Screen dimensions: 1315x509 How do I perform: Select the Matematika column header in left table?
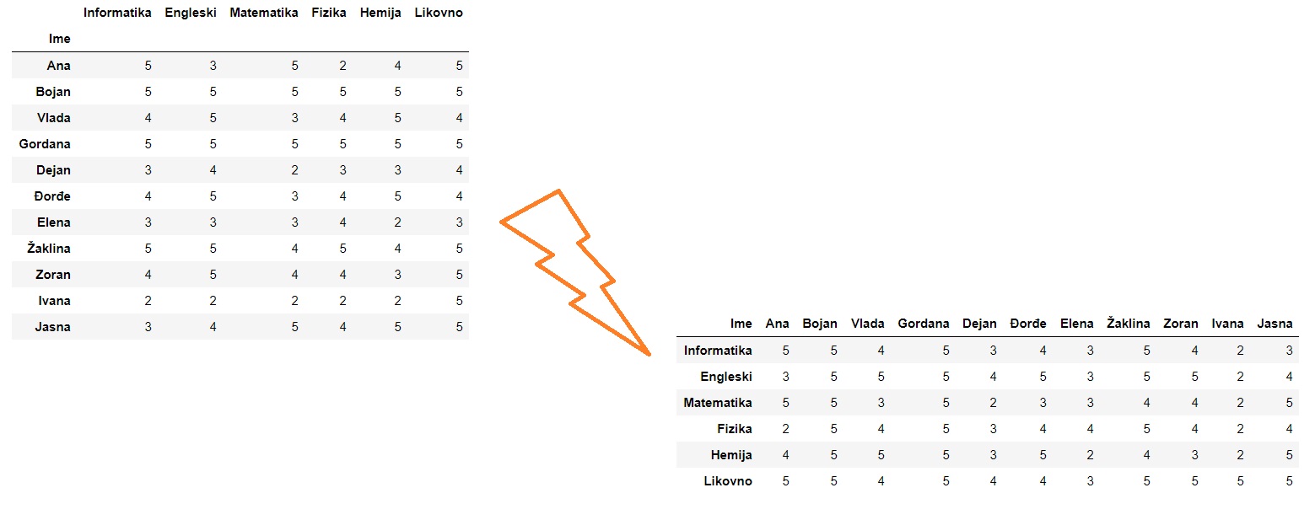coord(264,13)
